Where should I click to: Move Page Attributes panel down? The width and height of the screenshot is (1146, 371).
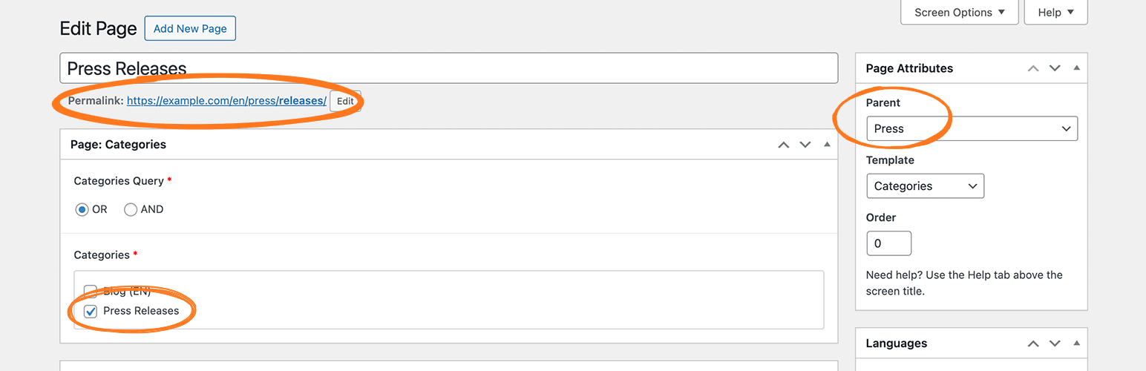1055,68
